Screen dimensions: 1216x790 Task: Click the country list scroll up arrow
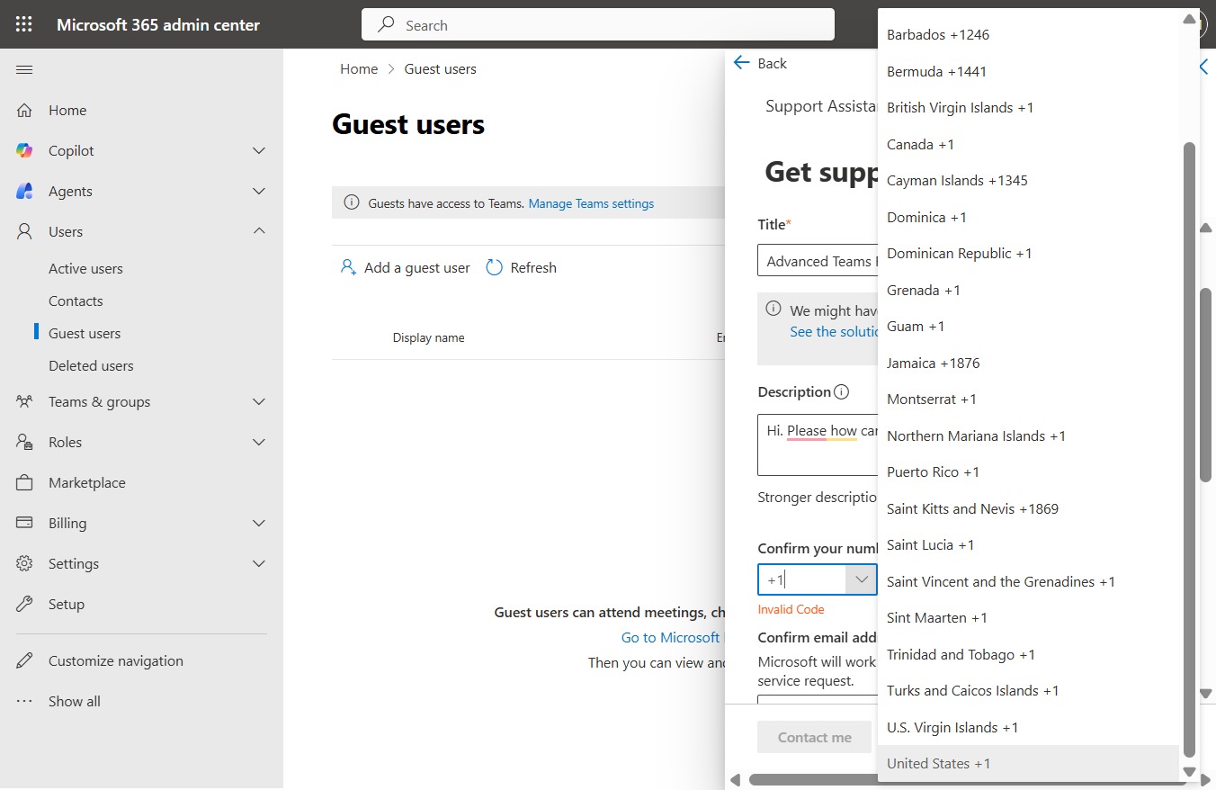[x=1189, y=19]
